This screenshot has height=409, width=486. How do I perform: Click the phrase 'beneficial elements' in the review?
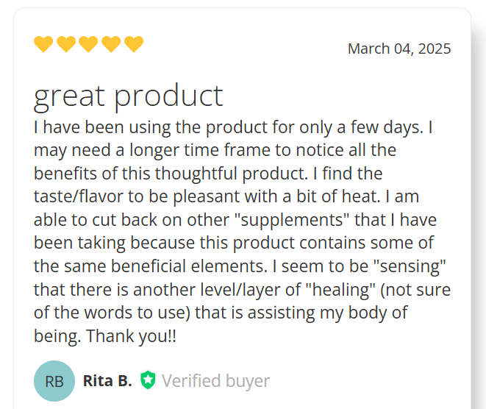pos(189,266)
